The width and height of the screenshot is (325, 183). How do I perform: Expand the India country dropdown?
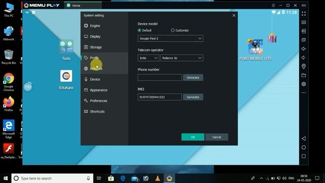pos(148,58)
